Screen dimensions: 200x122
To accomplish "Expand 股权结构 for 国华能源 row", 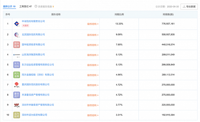I will (x=93, y=45).
